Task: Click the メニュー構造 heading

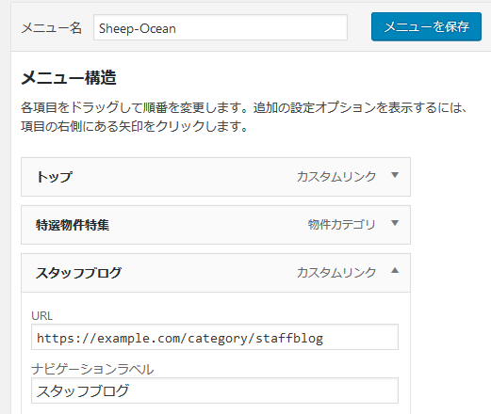Action: click(69, 78)
